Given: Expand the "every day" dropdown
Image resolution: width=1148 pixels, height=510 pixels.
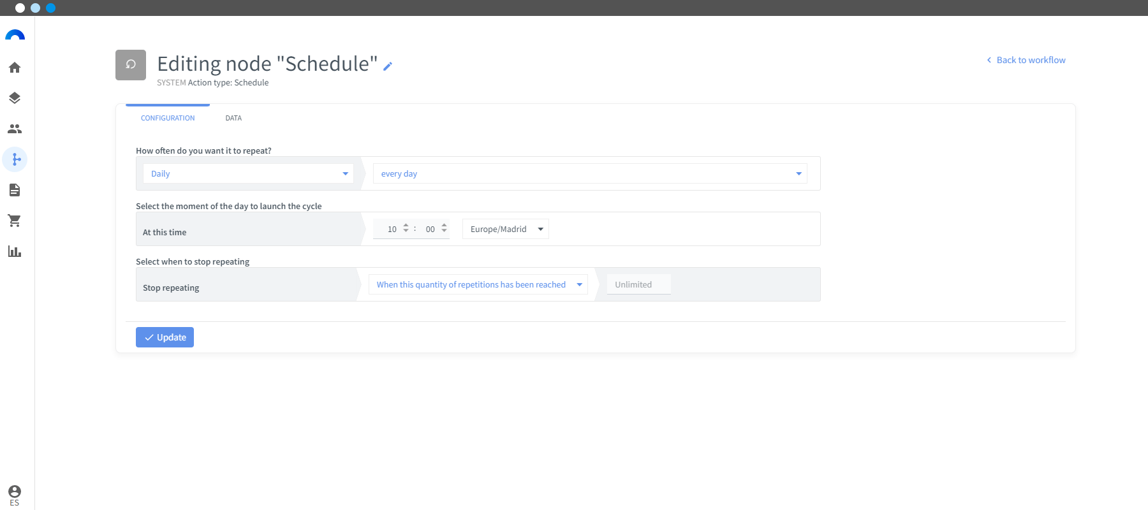Looking at the screenshot, I should point(590,173).
